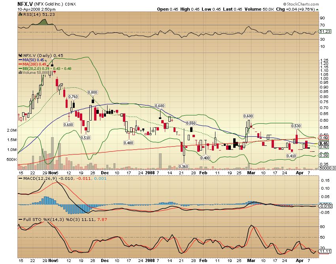The image size is (336, 264).
Task: Select the red MA(200) line marker
Action: coord(21,64)
